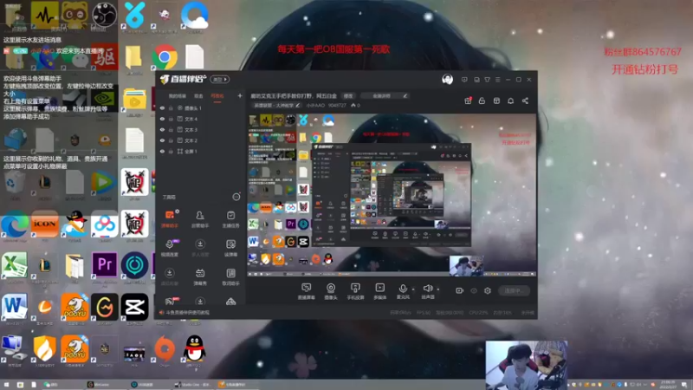Click the 麦克风 microphone icon

coord(403,289)
